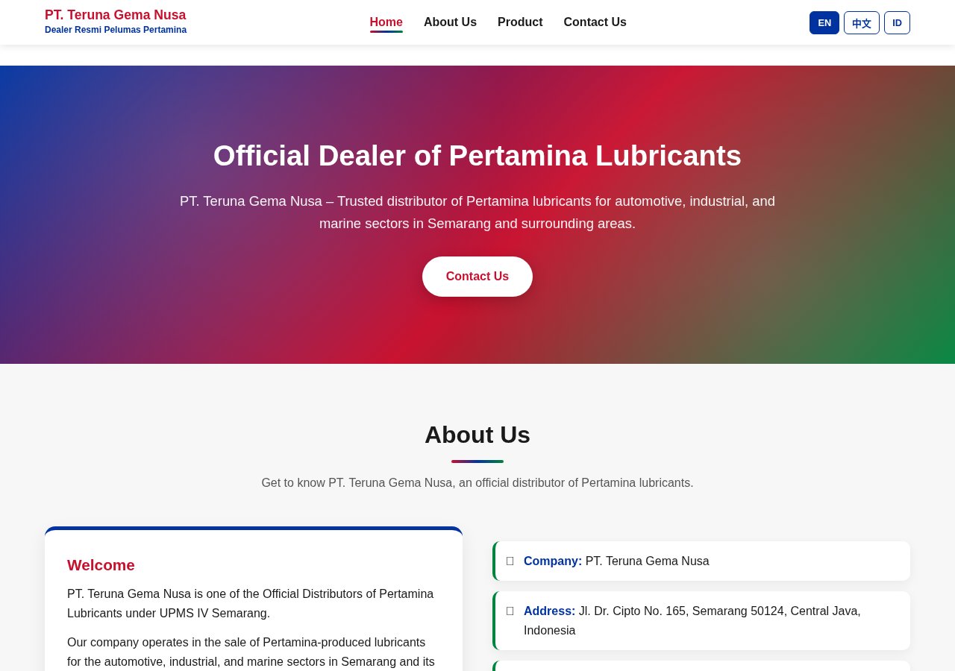The height and width of the screenshot is (671, 955).
Task: Switch language to EN
Action: pos(824,22)
